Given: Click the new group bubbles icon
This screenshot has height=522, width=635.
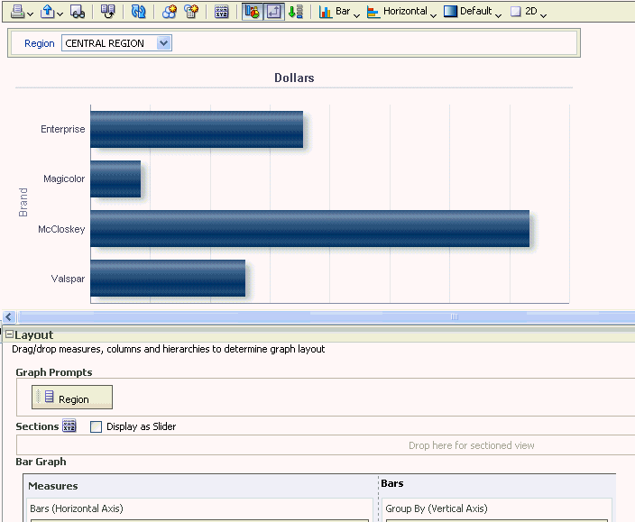Looking at the screenshot, I should (x=170, y=12).
